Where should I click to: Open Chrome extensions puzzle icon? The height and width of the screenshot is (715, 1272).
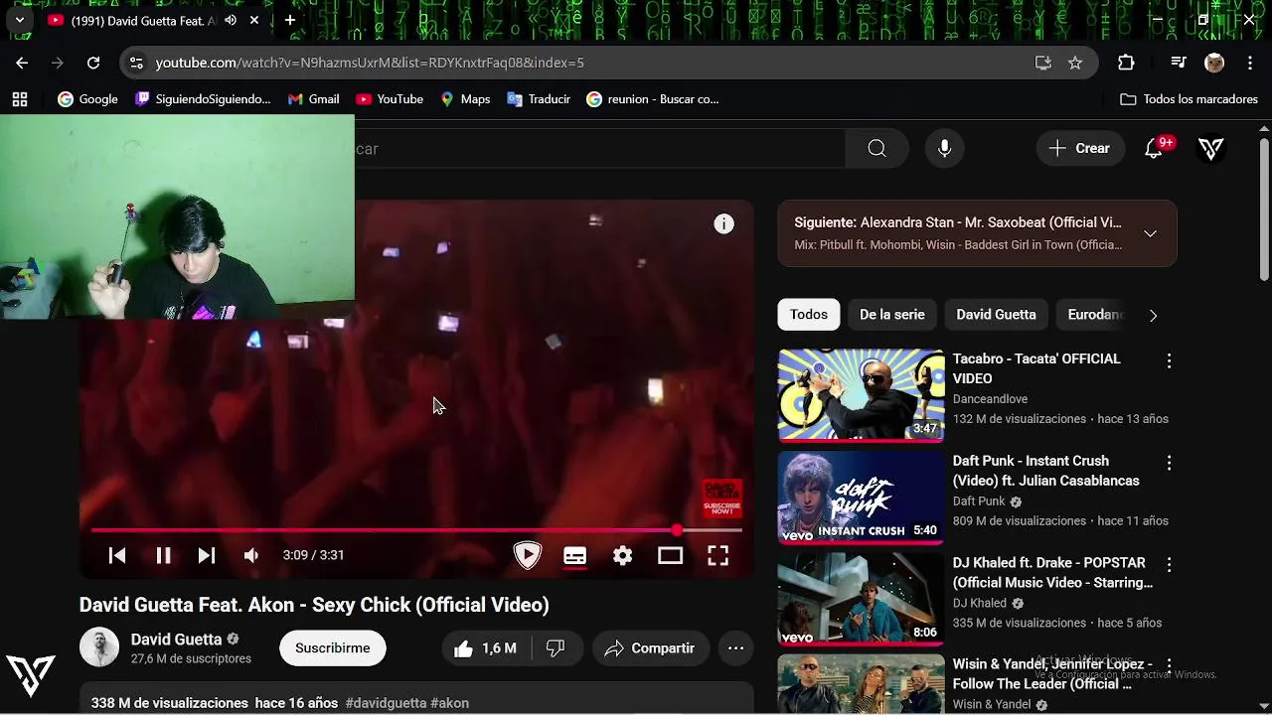[1126, 63]
